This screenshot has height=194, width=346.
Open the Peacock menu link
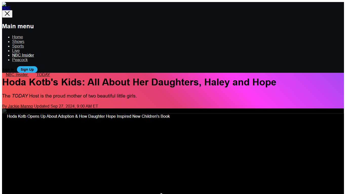point(20,60)
